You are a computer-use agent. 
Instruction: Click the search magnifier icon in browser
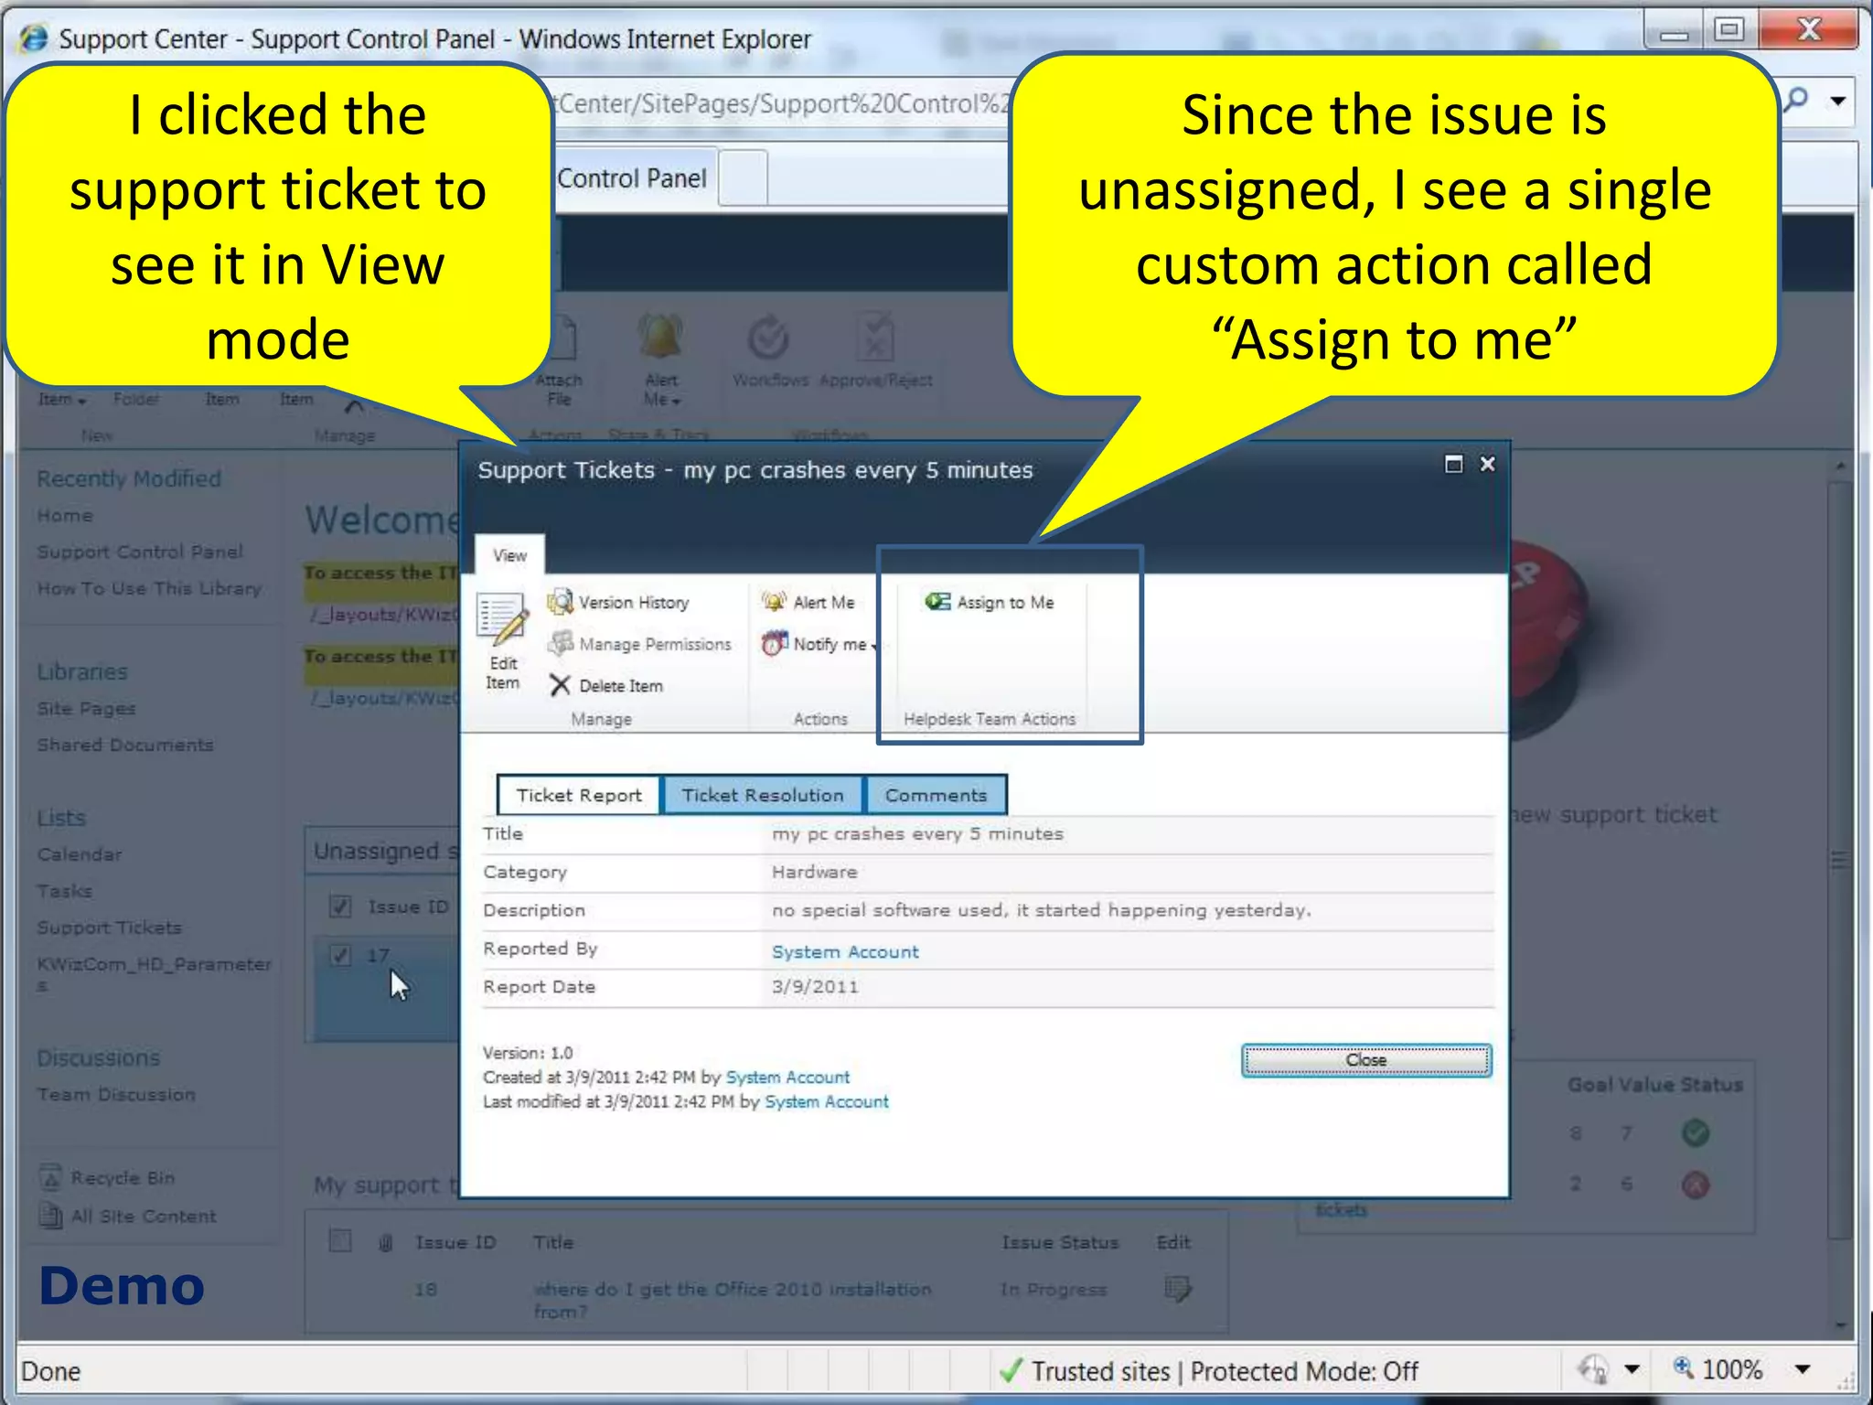[x=1795, y=100]
